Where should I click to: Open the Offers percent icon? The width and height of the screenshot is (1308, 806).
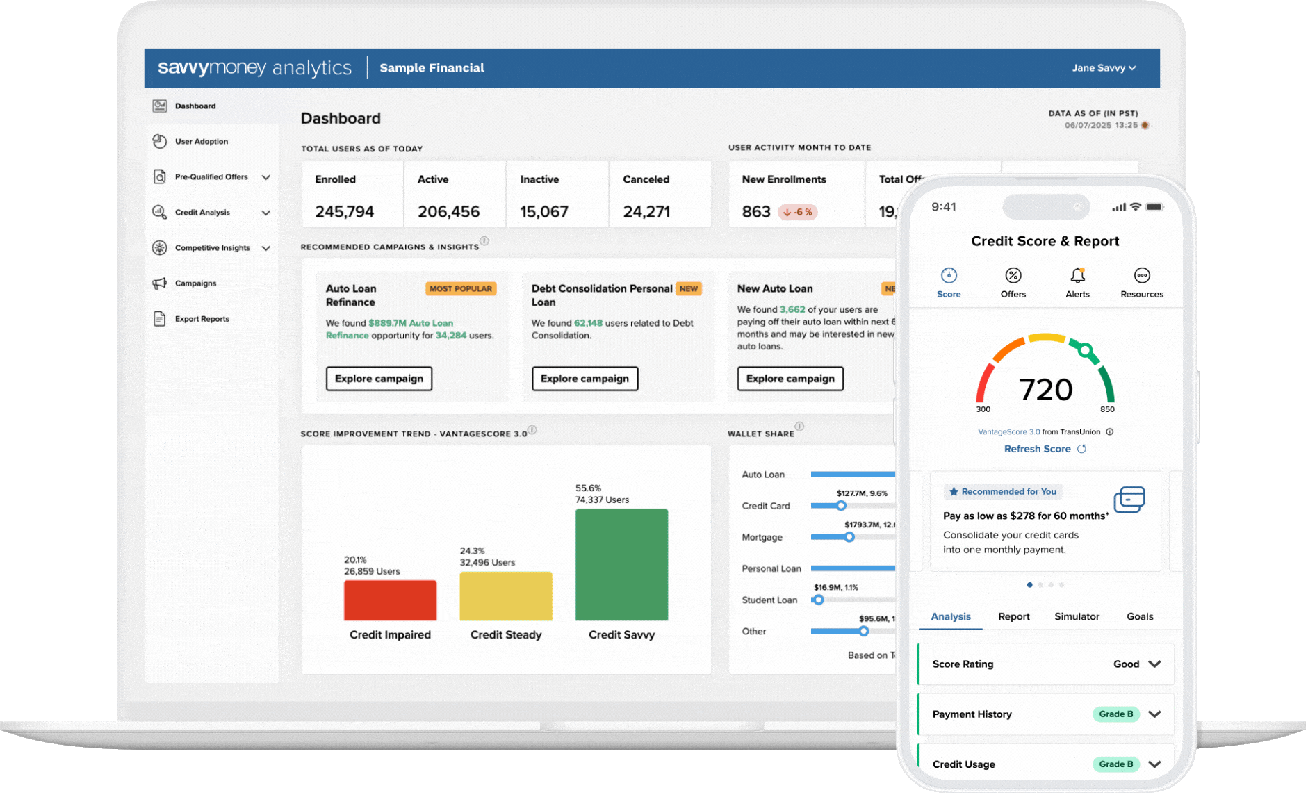[1013, 276]
